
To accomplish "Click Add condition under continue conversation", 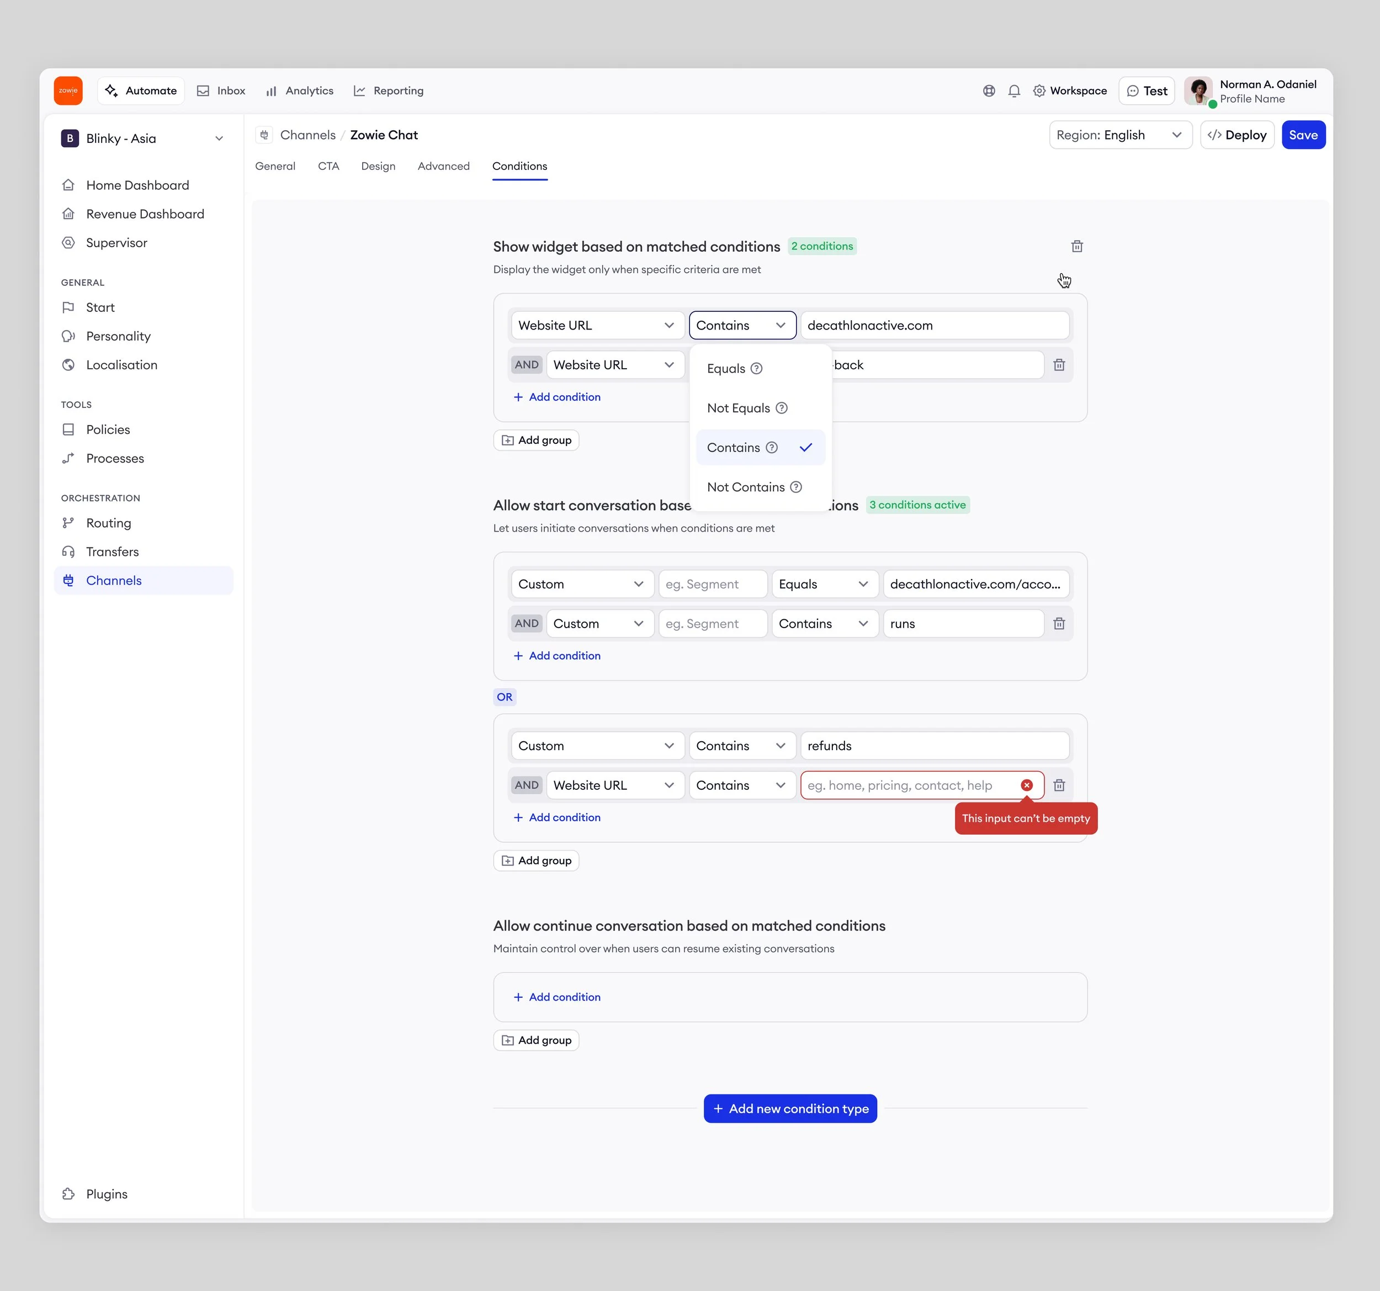I will click(557, 997).
